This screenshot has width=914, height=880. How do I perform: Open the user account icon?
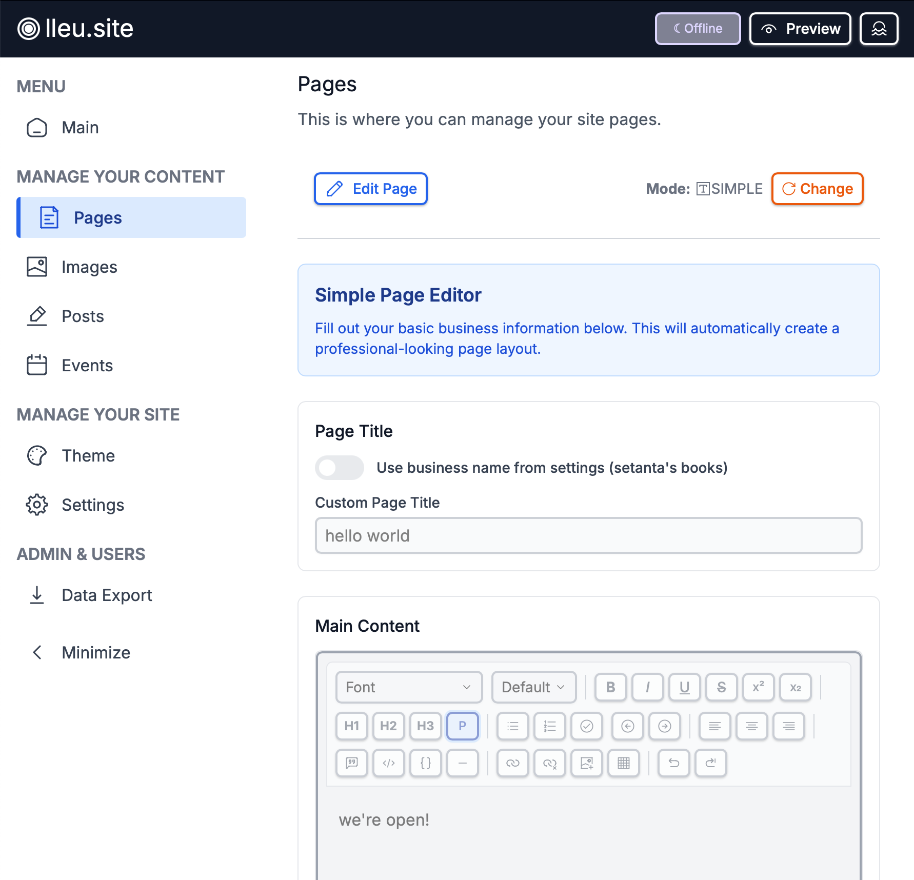pos(879,29)
